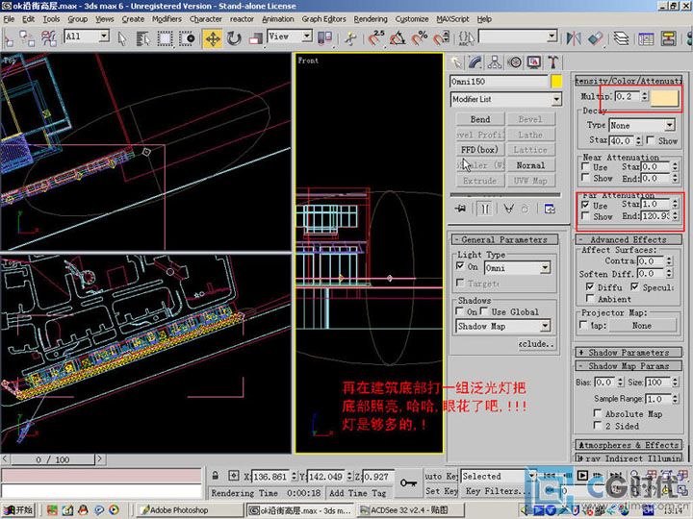Image resolution: width=693 pixels, height=519 pixels.
Task: Activate the Select Object arrow tool
Action: (122, 38)
